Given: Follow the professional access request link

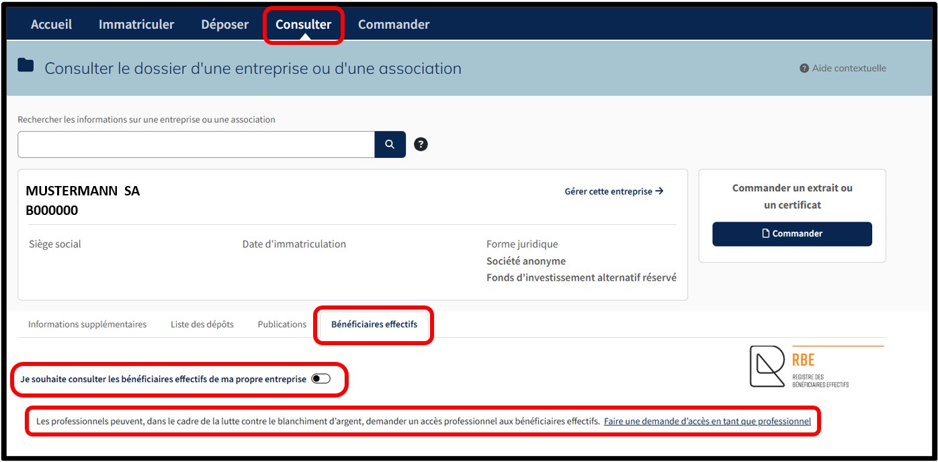Looking at the screenshot, I should tap(707, 422).
